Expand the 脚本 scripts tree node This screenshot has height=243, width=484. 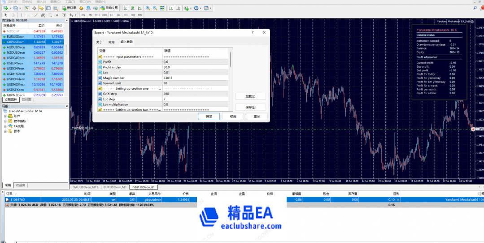(5, 131)
